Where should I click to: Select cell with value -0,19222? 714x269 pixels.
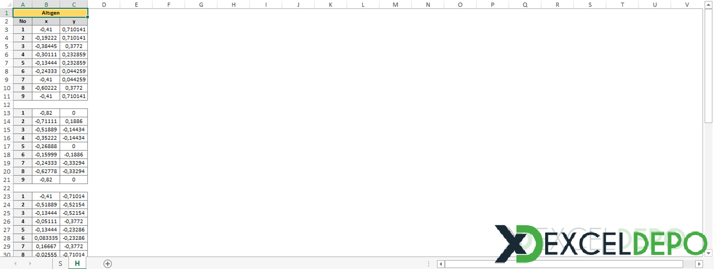point(46,38)
